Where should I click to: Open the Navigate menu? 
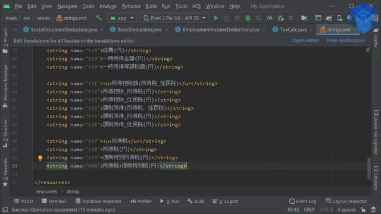point(67,7)
